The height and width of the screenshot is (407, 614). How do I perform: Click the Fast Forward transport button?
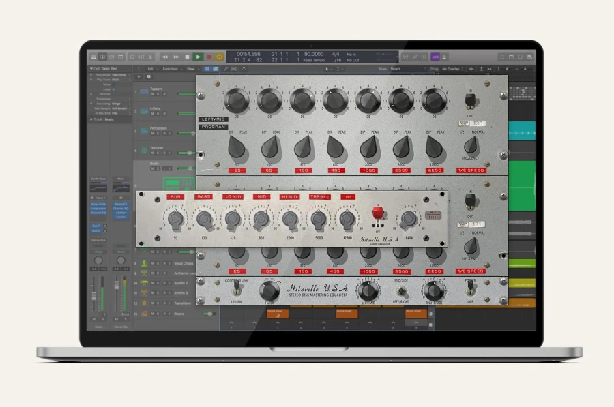pyautogui.click(x=176, y=57)
